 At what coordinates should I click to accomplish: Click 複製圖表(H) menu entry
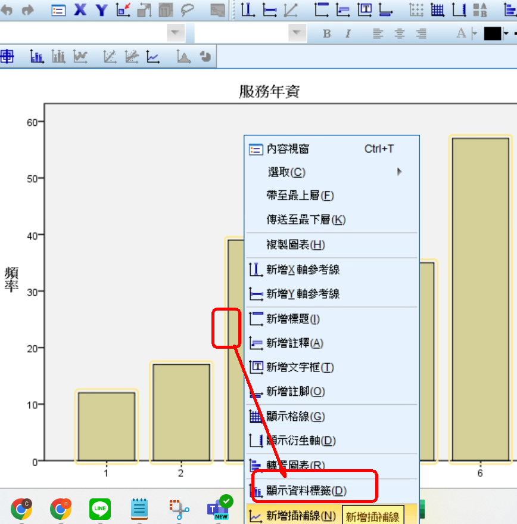(295, 245)
